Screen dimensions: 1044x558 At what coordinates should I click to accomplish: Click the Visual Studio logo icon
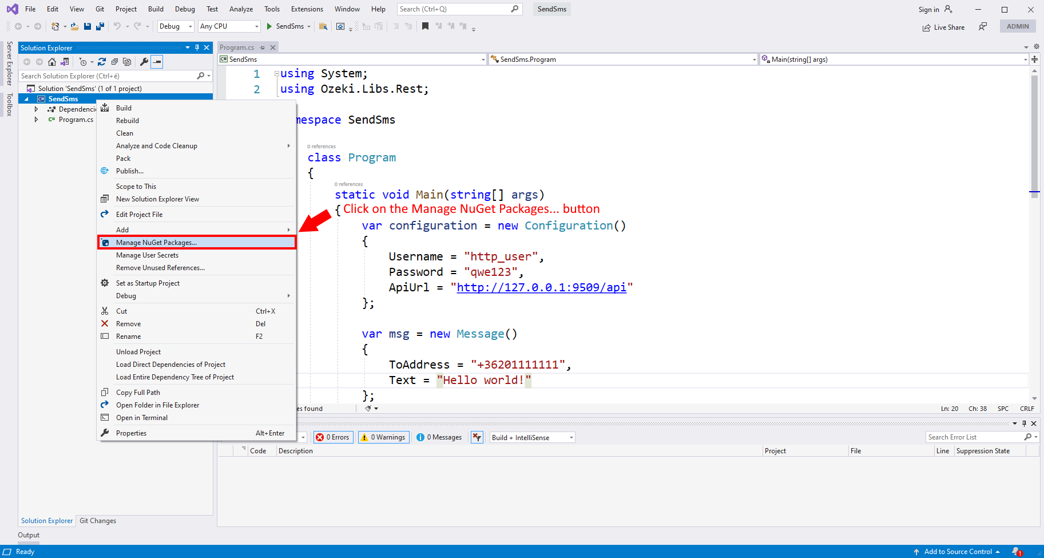12,9
